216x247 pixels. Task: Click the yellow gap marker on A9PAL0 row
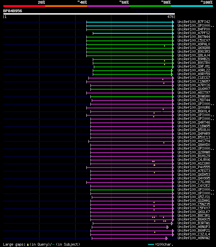click(165, 46)
